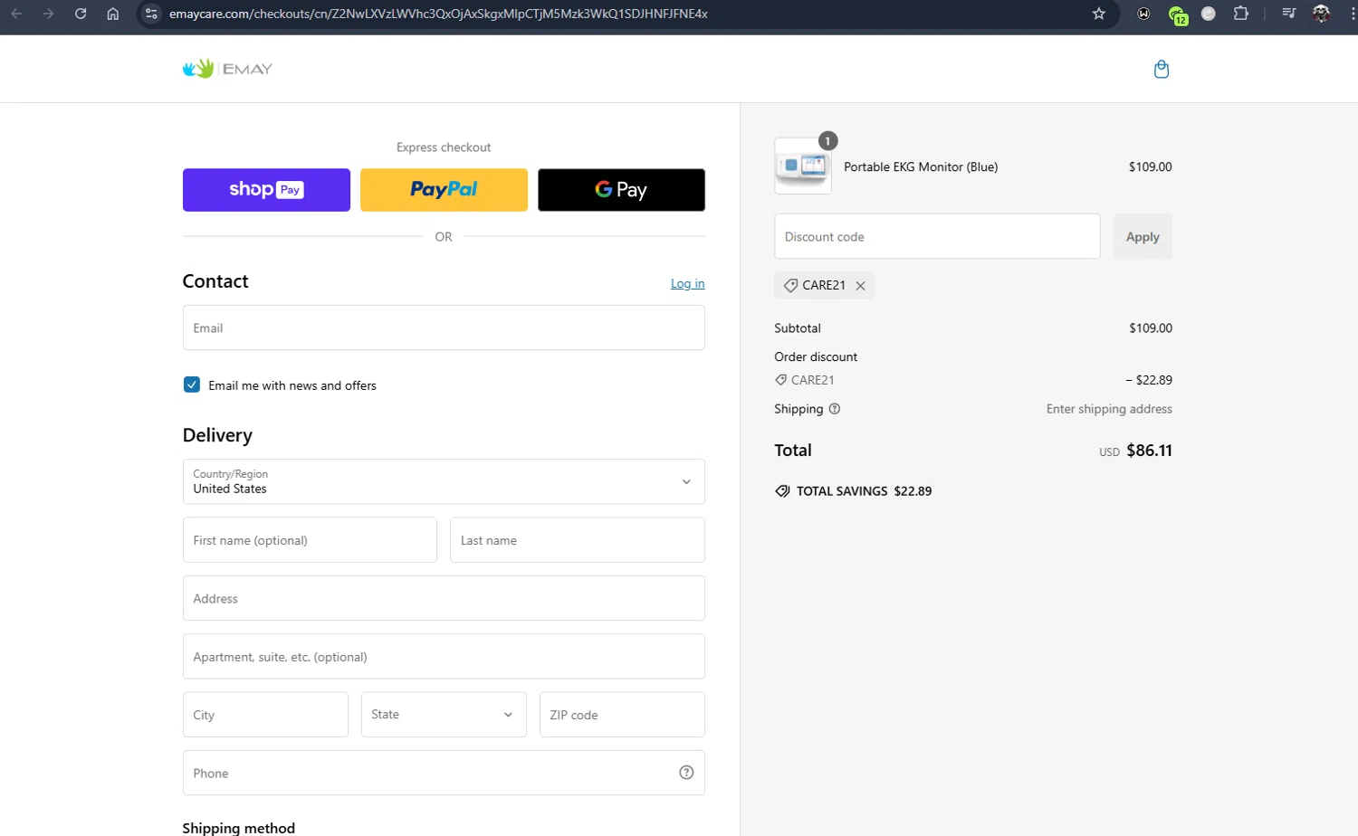Click the total amount $86.11
Viewport: 1358px width, 836px height.
click(1149, 451)
